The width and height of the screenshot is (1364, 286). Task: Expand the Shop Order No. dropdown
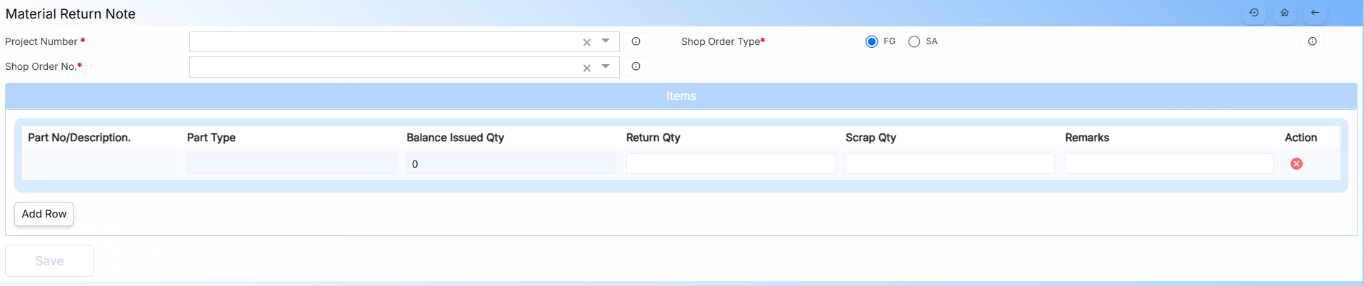point(606,66)
